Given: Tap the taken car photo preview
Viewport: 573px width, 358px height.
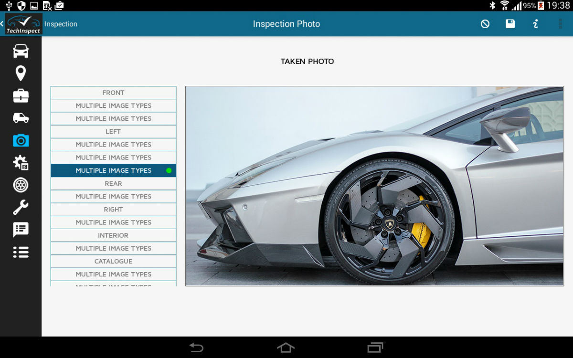Looking at the screenshot, I should pyautogui.click(x=374, y=186).
